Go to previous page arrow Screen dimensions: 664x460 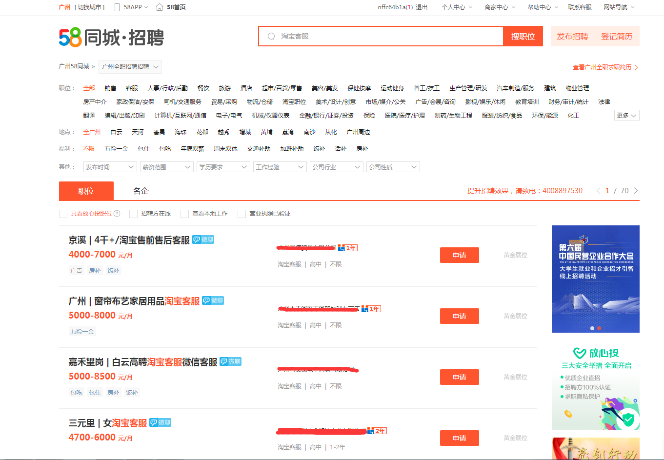coord(598,191)
